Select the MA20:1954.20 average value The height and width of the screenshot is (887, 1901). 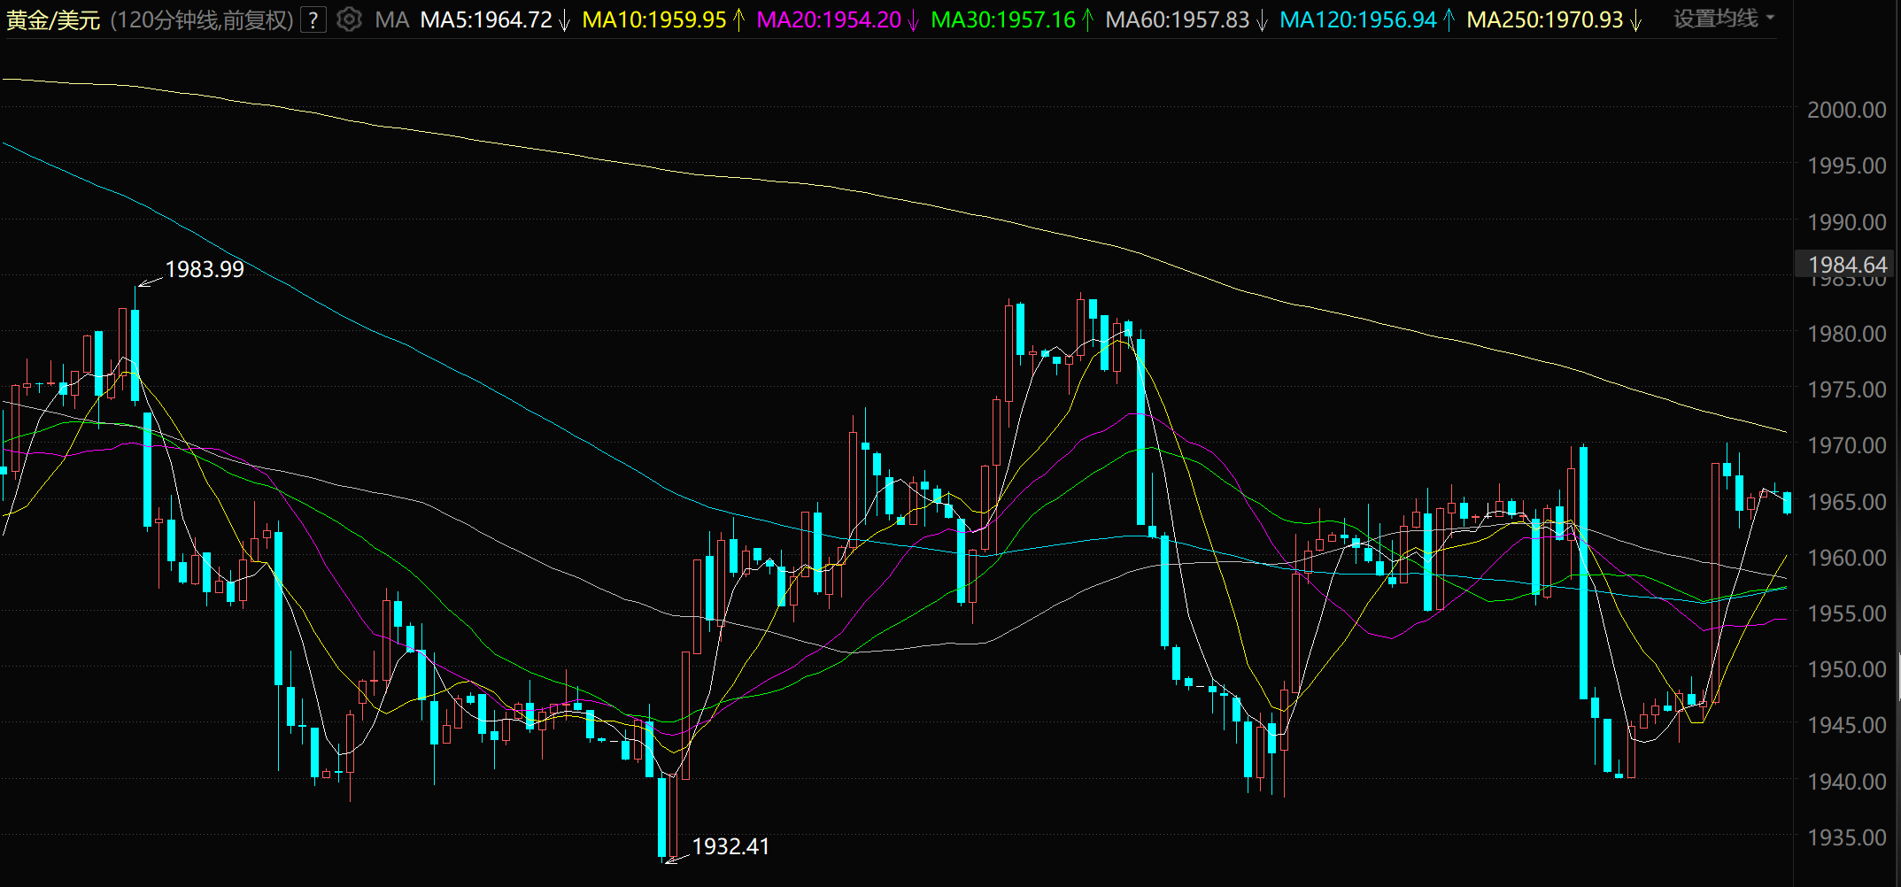tap(829, 19)
